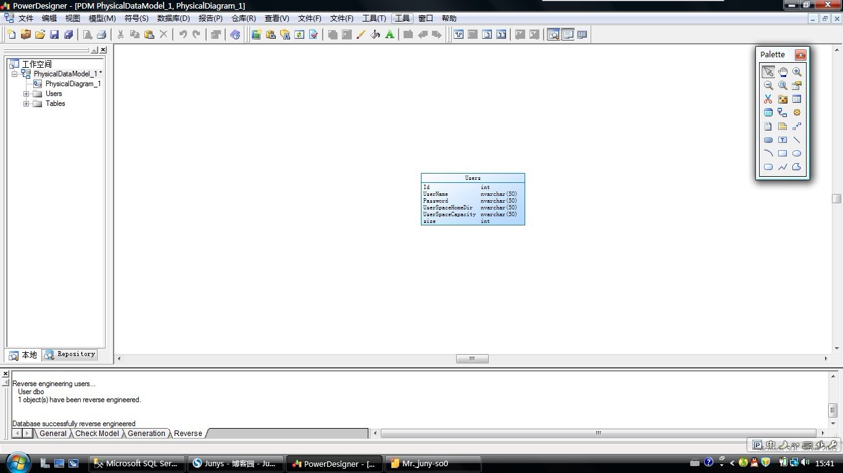Click the Save icon in the toolbar

[54, 34]
